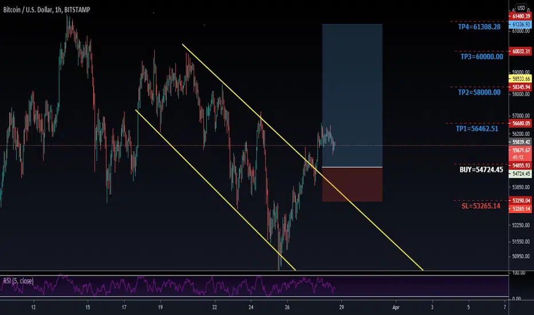534x315 pixels.
Task: Select the red 58345.94 price tag
Action: (x=520, y=87)
